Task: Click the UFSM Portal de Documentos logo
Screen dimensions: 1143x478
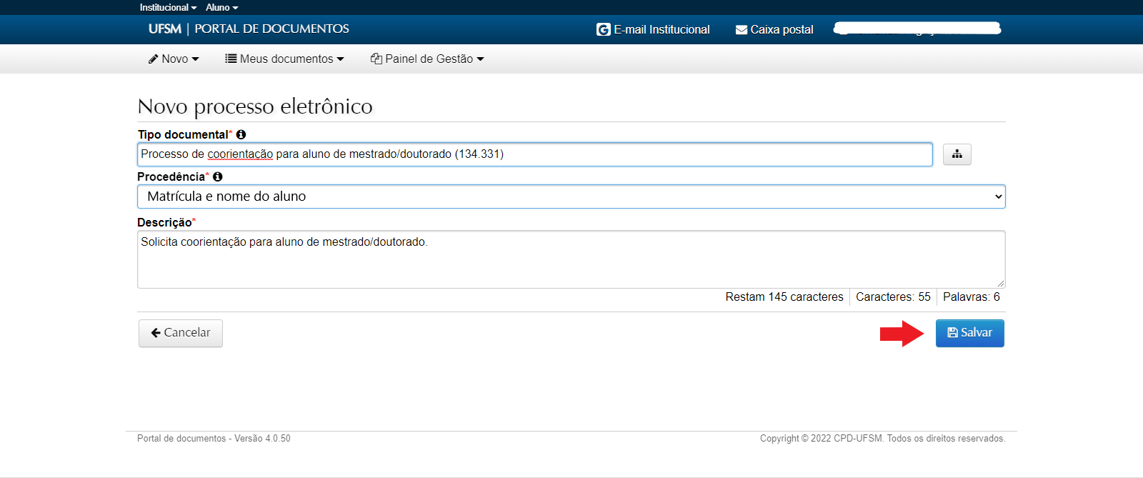Action: tap(249, 29)
